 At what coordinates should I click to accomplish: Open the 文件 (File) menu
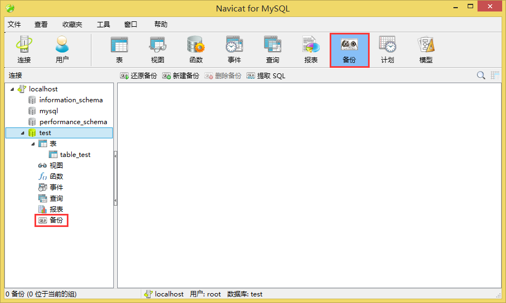point(14,25)
